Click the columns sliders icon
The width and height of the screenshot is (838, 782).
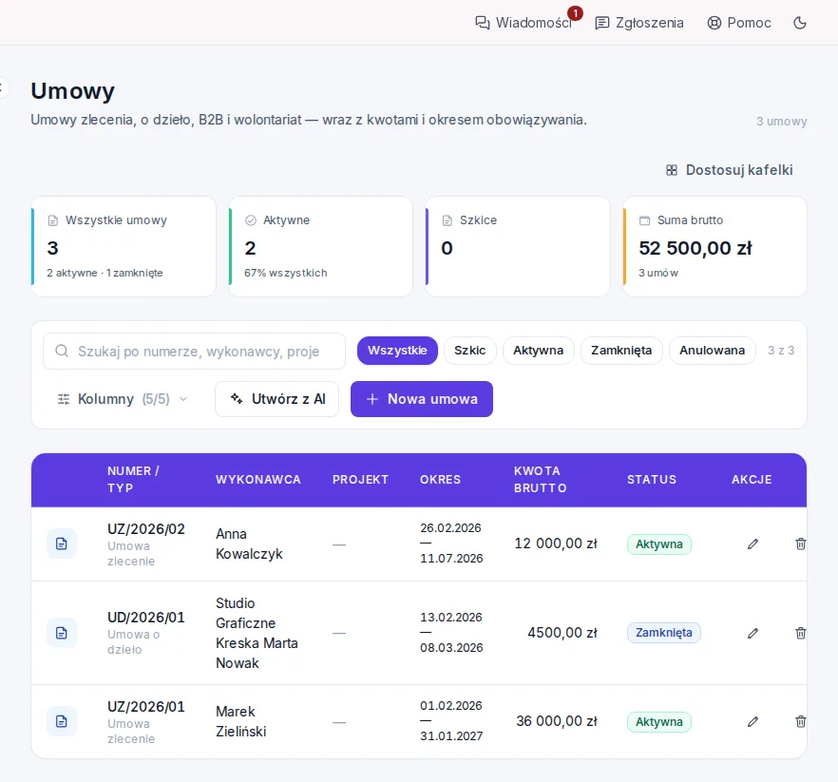coord(64,399)
